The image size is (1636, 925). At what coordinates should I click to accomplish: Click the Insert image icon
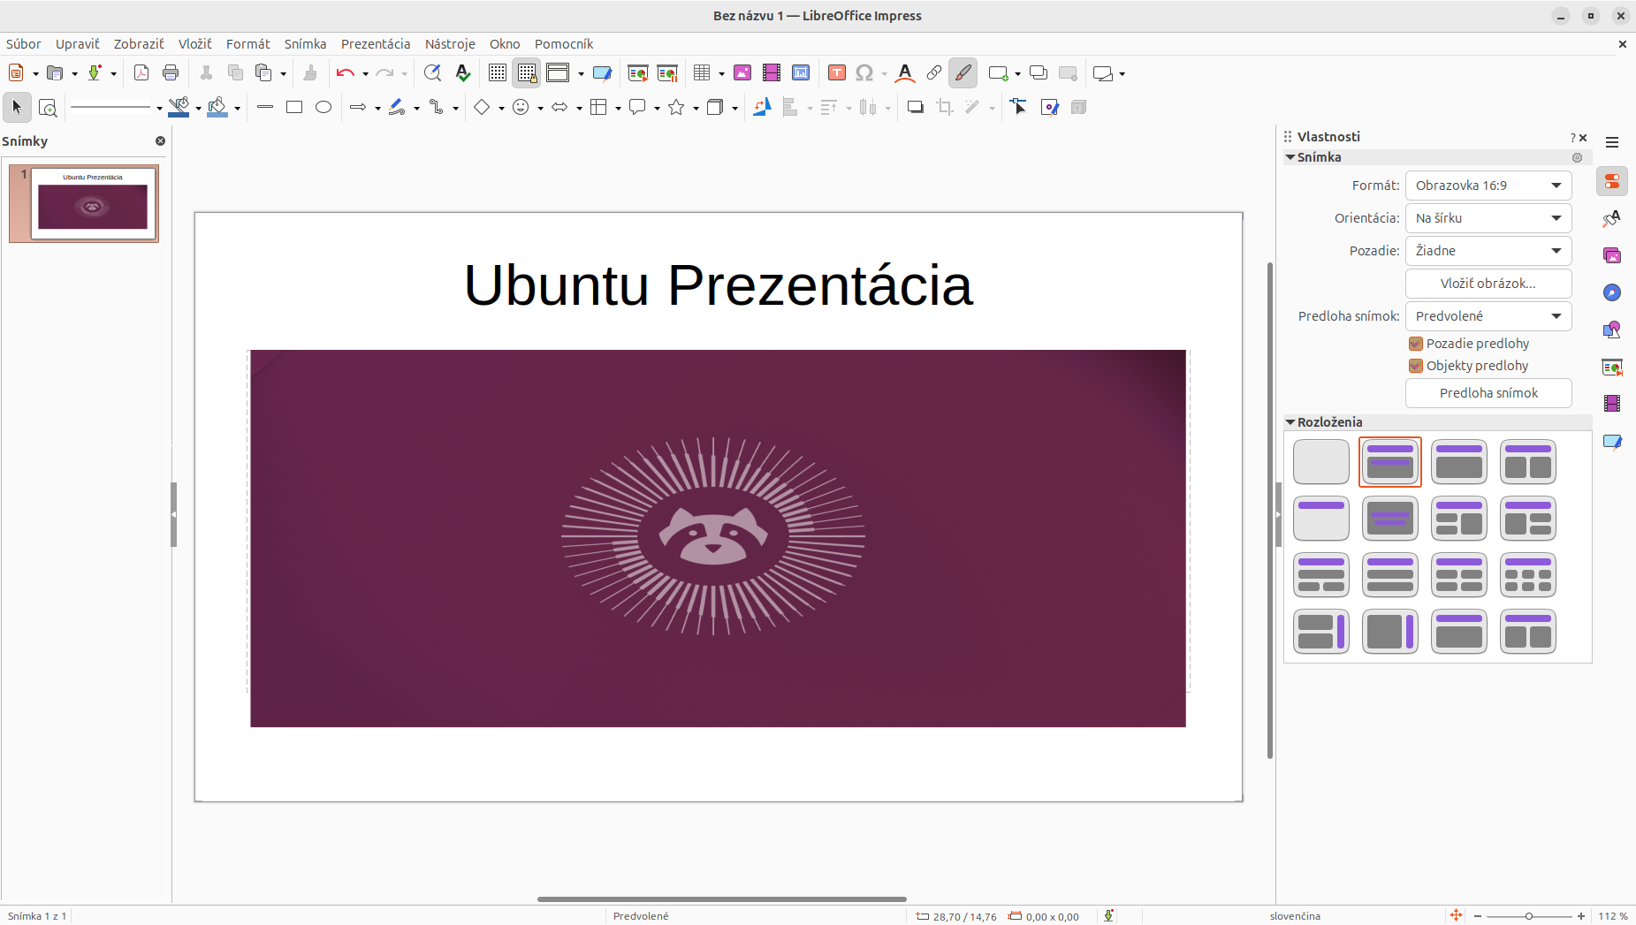(742, 73)
